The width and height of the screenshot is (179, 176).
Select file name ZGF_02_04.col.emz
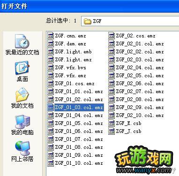pyautogui.click(x=140, y=68)
